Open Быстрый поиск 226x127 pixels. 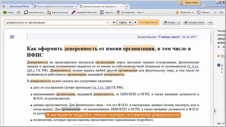coord(34,12)
